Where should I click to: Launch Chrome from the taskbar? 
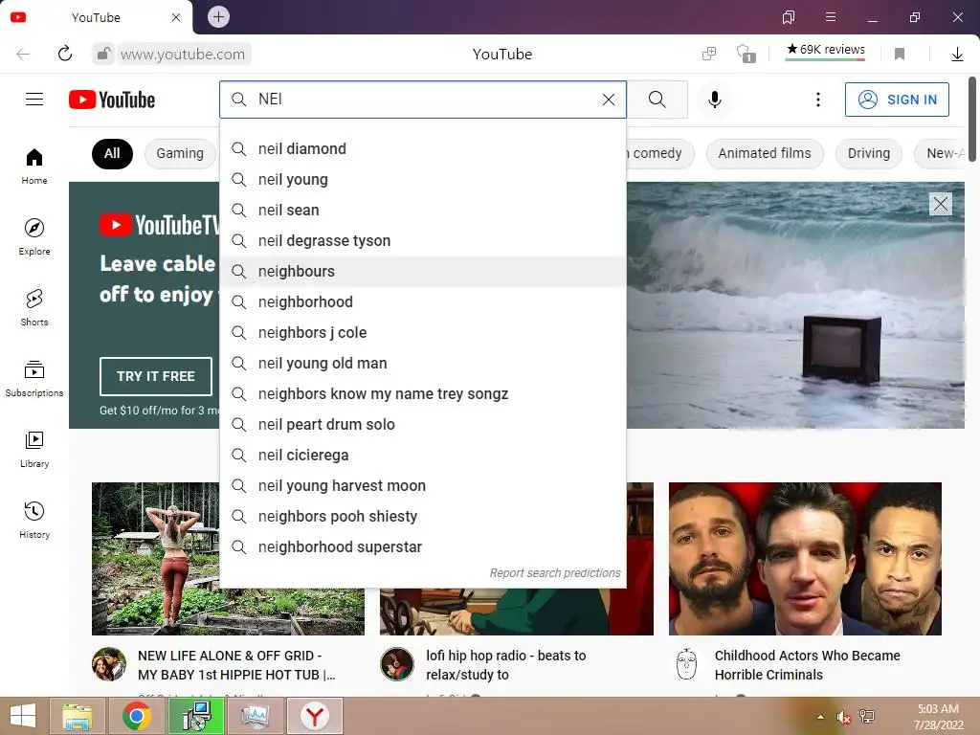click(x=136, y=716)
